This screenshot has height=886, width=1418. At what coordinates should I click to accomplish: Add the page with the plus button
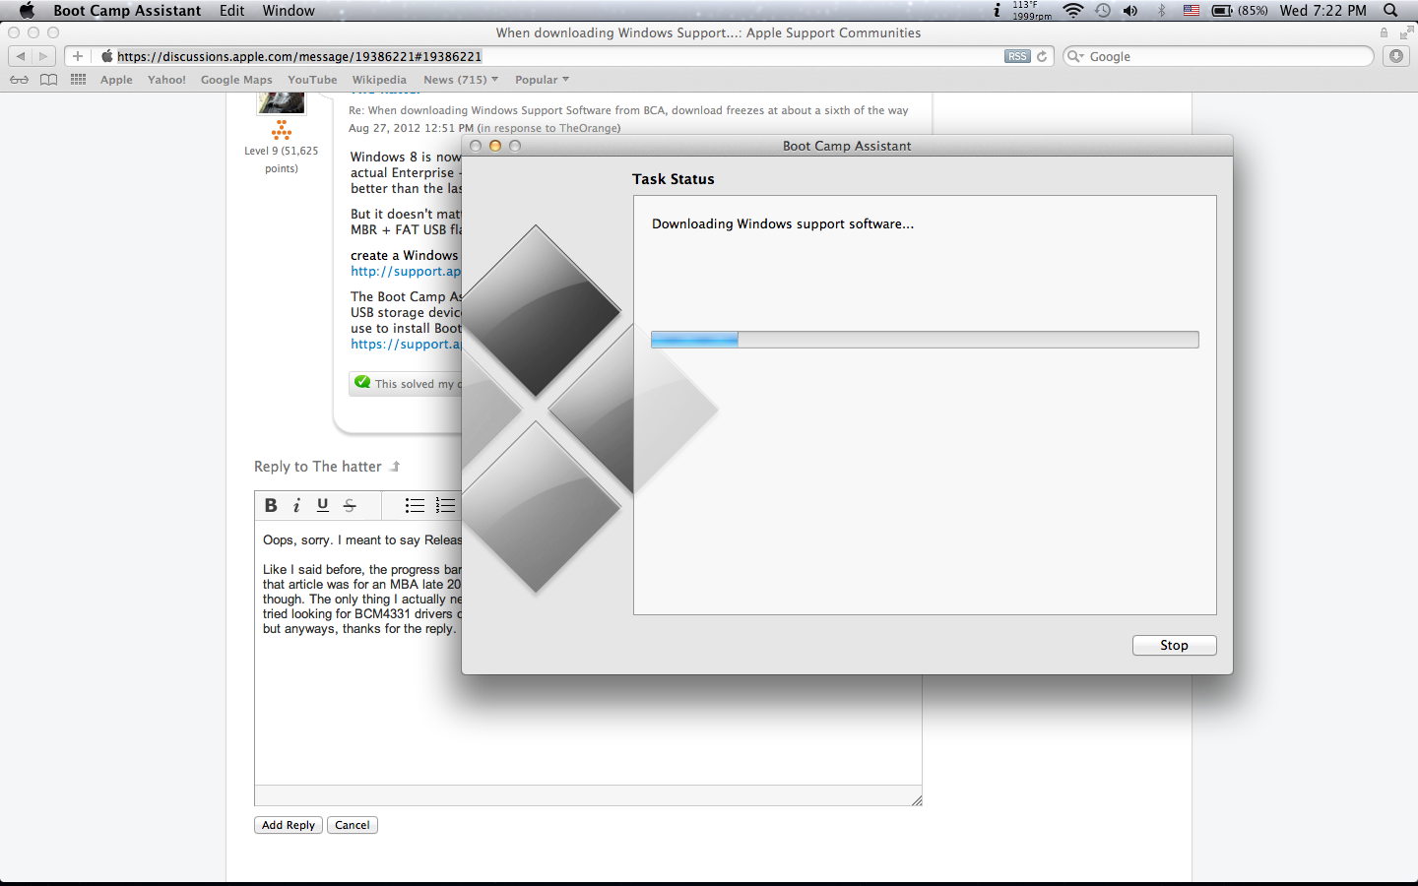pyautogui.click(x=78, y=56)
